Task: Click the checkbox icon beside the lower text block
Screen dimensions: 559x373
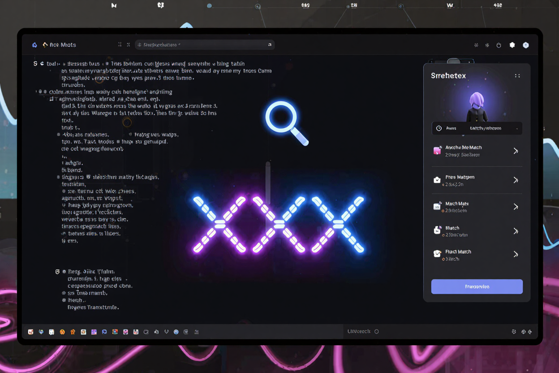Action: [x=57, y=272]
